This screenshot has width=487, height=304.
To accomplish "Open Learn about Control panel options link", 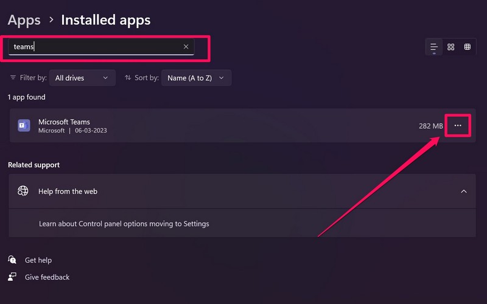I will pos(124,224).
